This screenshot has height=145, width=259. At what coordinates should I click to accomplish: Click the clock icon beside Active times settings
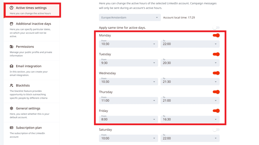(x=12, y=8)
